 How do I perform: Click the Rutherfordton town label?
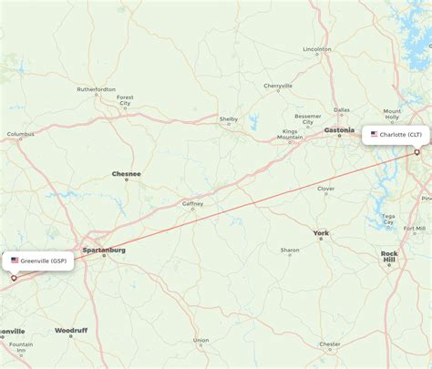[97, 89]
